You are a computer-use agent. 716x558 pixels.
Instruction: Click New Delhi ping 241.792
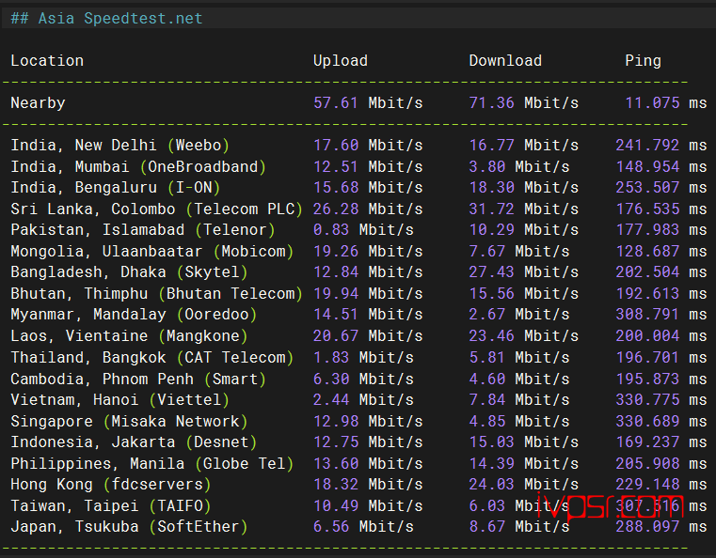[647, 146]
